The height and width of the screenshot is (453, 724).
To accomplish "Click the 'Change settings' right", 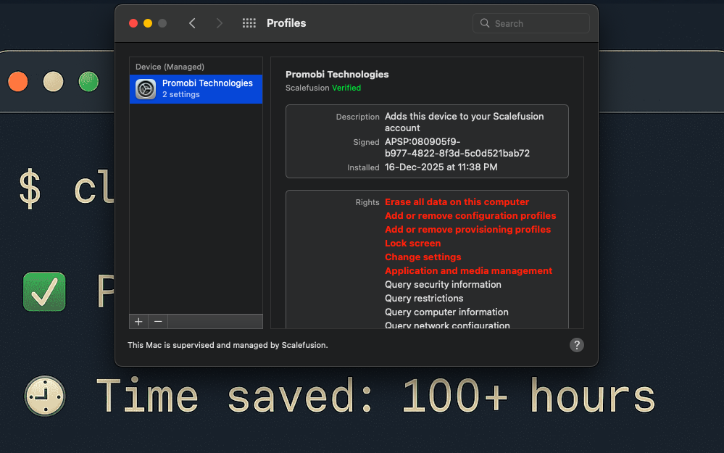I will point(423,257).
